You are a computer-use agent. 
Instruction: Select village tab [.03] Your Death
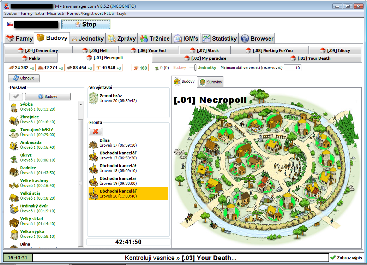point(310,58)
